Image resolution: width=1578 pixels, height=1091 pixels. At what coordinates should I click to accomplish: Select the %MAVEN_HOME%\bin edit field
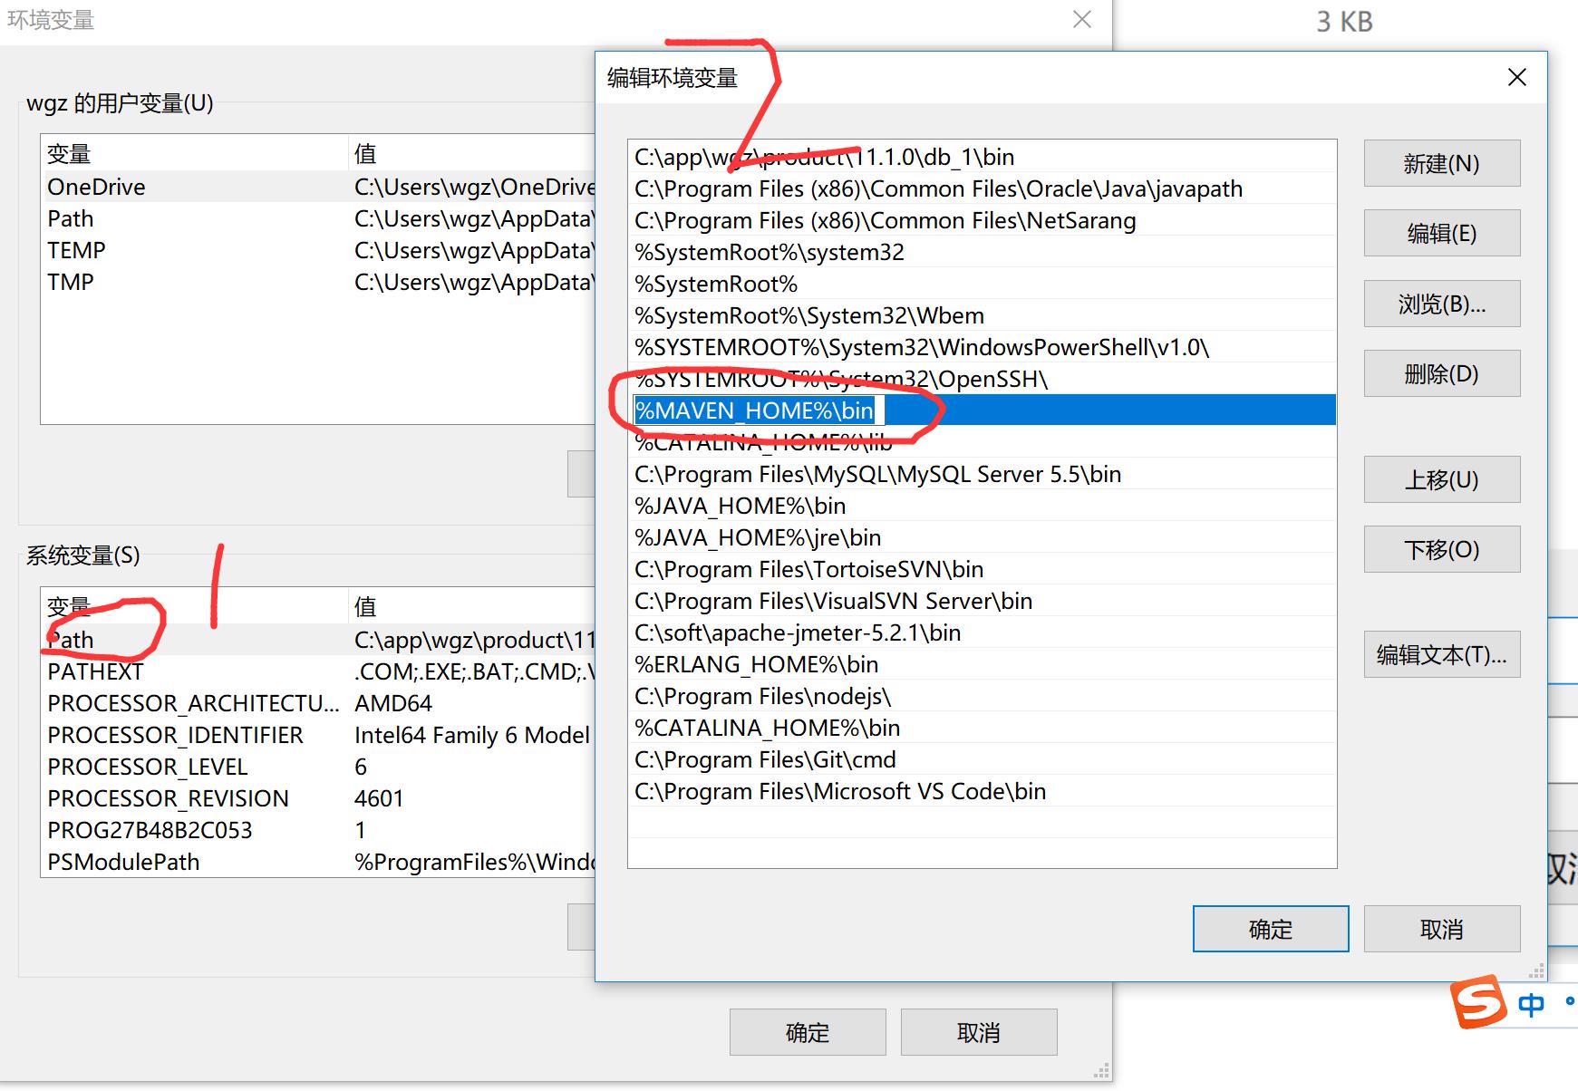760,410
